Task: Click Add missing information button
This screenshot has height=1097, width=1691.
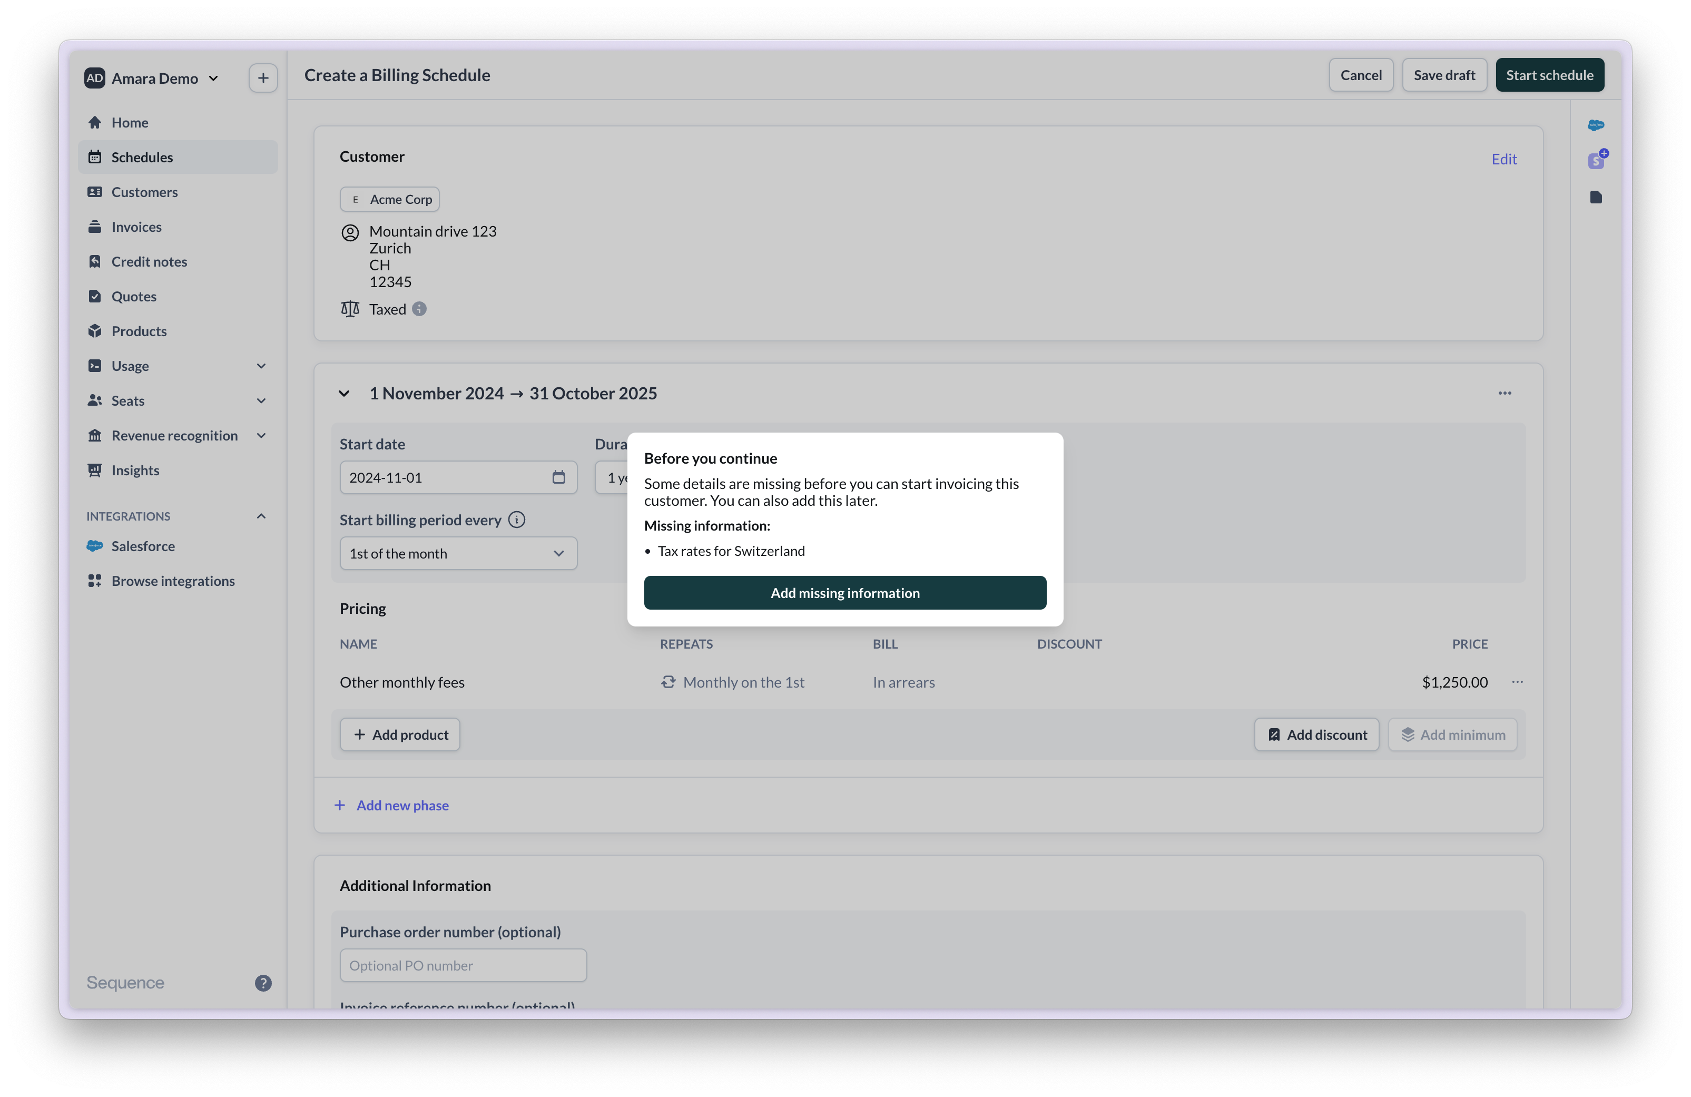Action: coord(845,593)
